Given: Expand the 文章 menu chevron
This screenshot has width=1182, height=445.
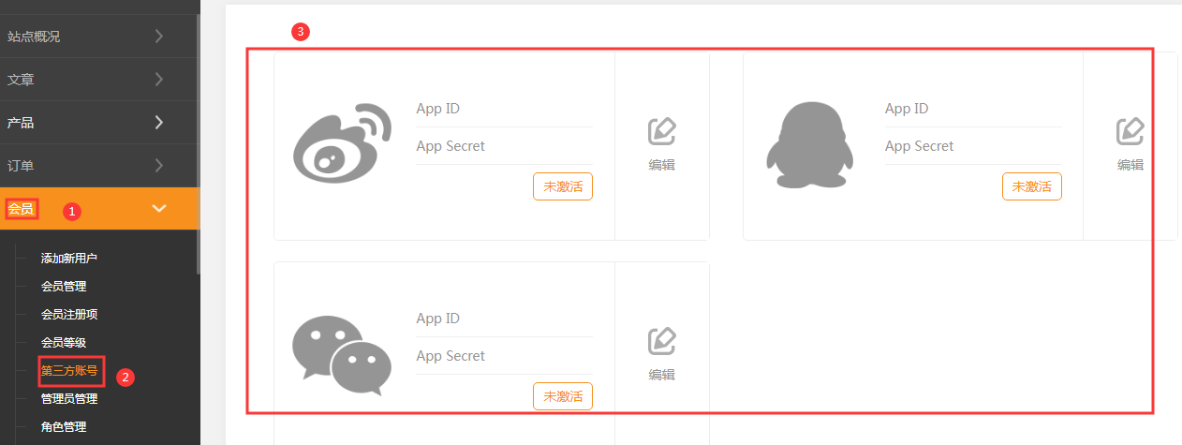Looking at the screenshot, I should tap(158, 80).
